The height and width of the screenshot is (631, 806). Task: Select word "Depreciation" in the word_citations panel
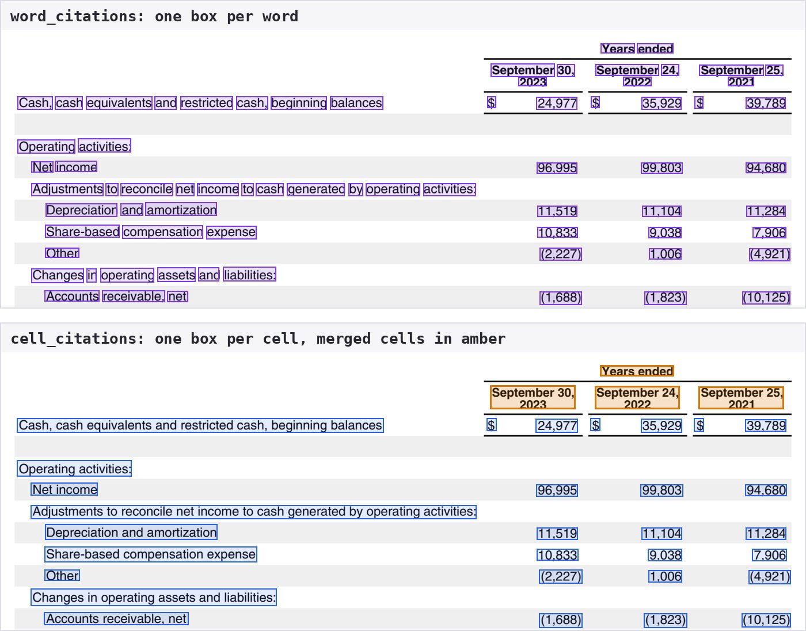[x=81, y=210]
